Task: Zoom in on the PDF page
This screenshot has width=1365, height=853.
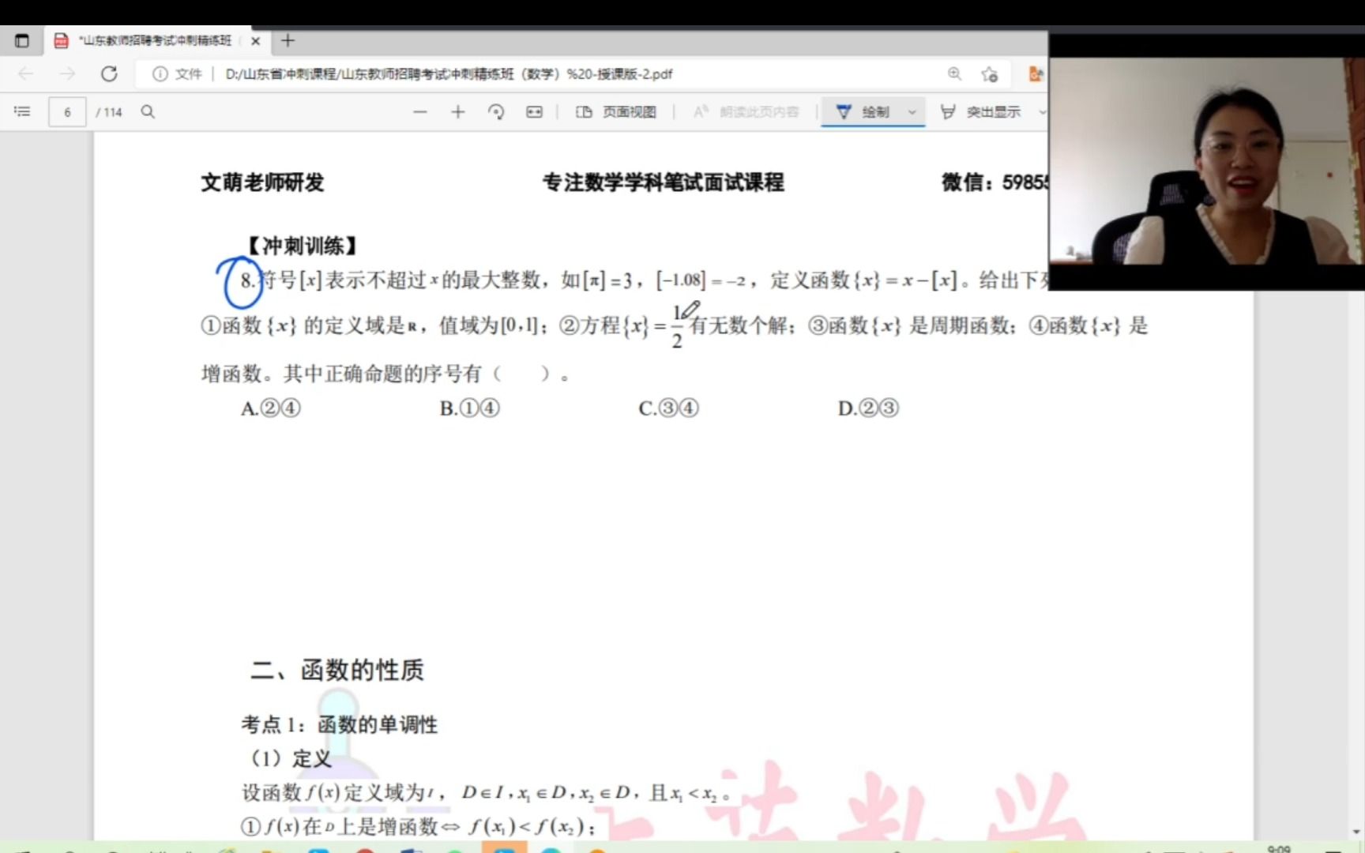Action: (457, 112)
